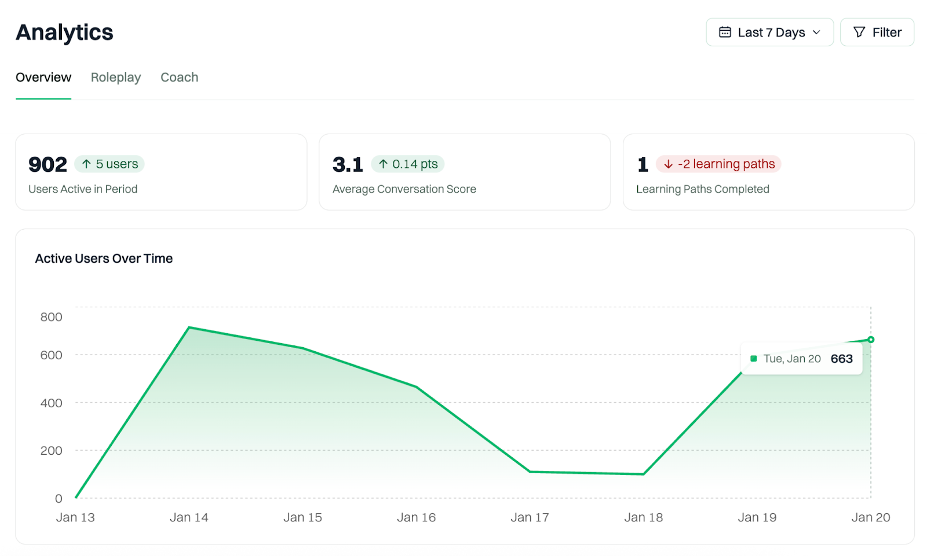Open the Coach tab
This screenshot has width=927, height=556.
[x=180, y=78]
